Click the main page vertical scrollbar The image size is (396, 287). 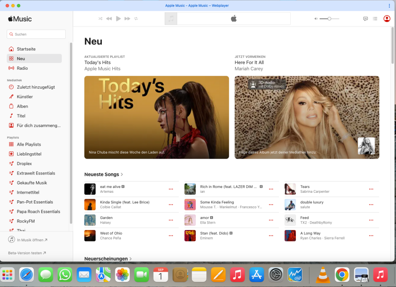coord(392,46)
